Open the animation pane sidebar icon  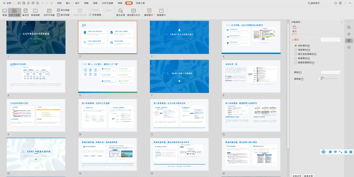[349, 34]
